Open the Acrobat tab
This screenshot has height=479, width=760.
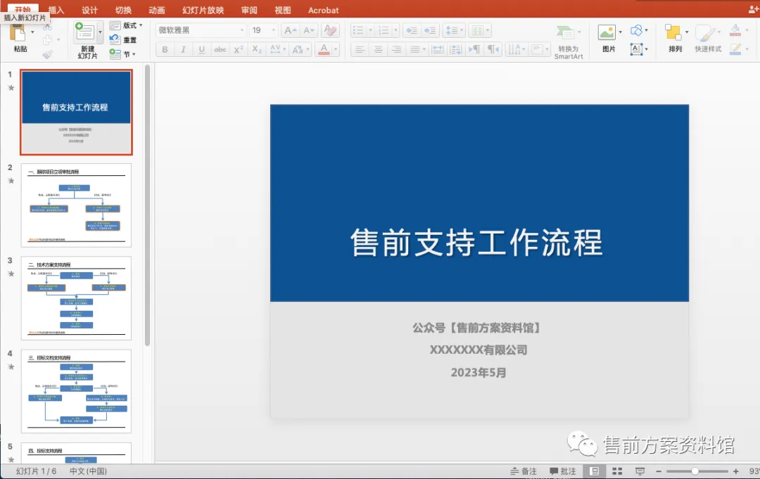pyautogui.click(x=323, y=10)
